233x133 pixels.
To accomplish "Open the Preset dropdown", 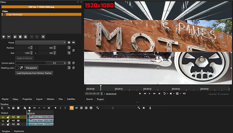I will click(41, 43).
